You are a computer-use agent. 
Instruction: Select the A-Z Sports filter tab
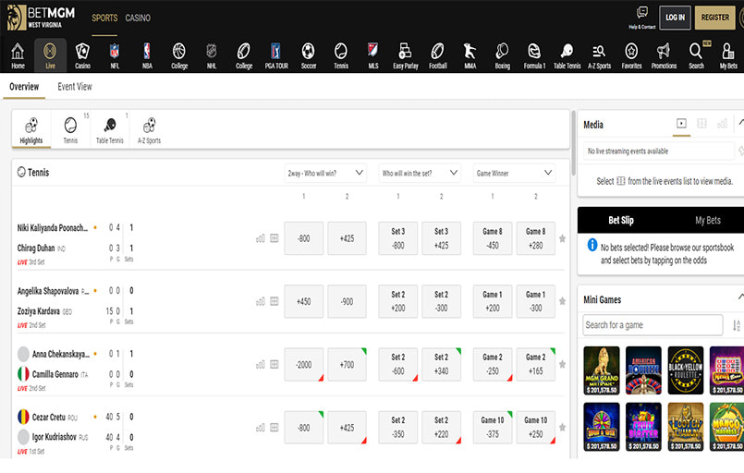coord(150,130)
